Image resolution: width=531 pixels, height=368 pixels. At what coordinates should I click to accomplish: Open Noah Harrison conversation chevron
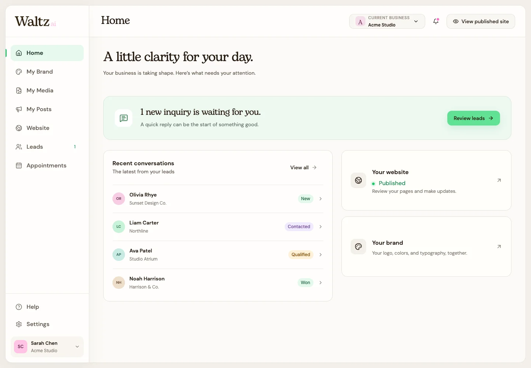320,283
